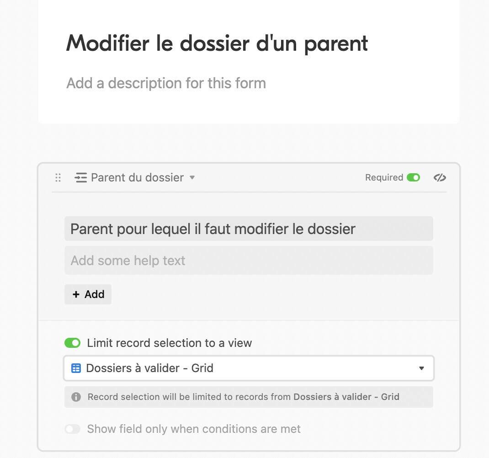Image resolution: width=489 pixels, height=458 pixels.
Task: Click the Parent du dossier field name
Action: click(x=137, y=177)
